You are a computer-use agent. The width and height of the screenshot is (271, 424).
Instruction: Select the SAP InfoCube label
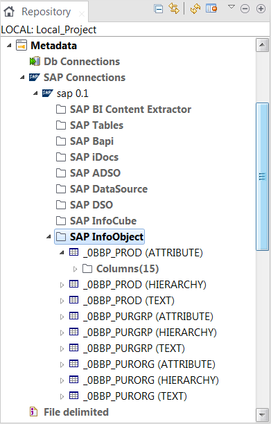(103, 221)
